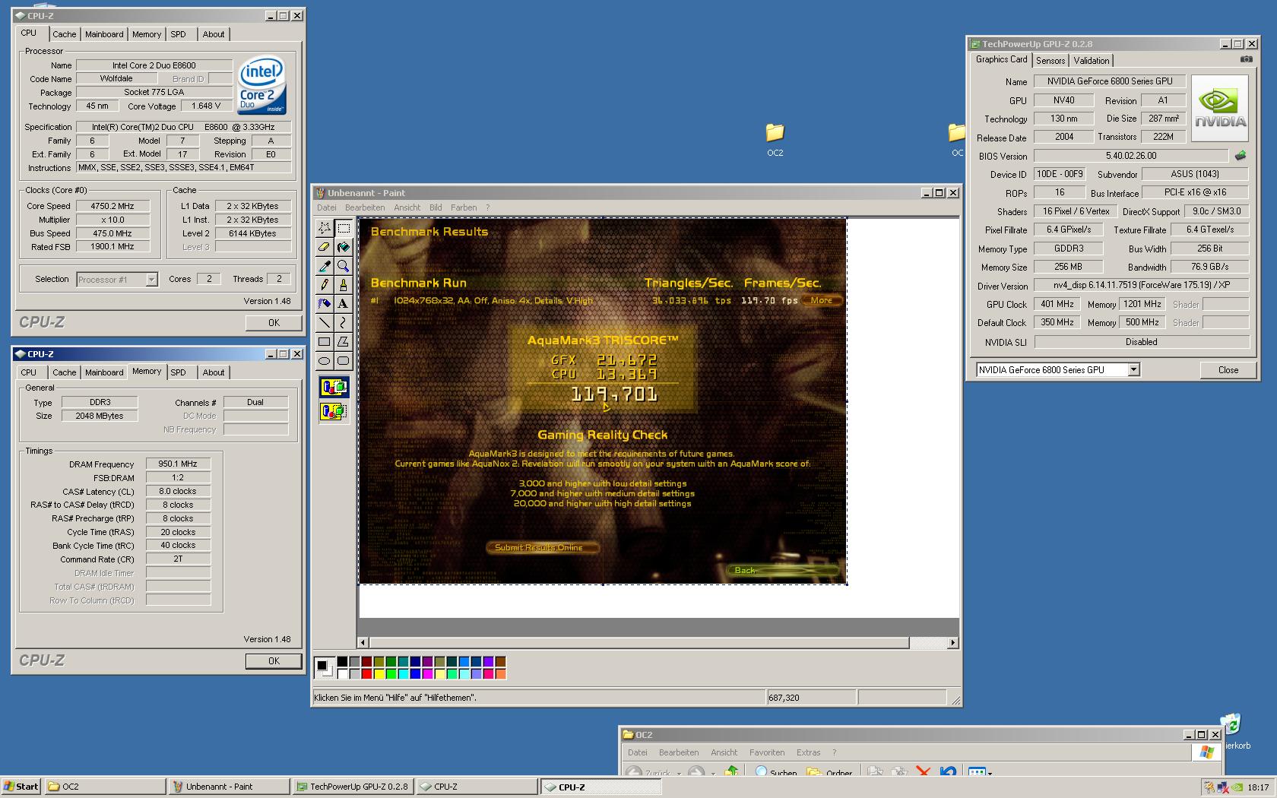Select the Free-Form Select tool in Paint
Viewport: 1277px width, 798px height.
coord(325,228)
